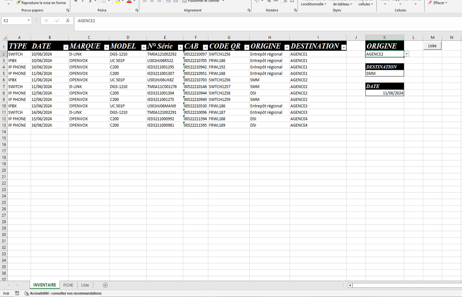Screen dimensions: 462x297
Task: Open the DATE column filter dropdown
Action: (x=66, y=47)
